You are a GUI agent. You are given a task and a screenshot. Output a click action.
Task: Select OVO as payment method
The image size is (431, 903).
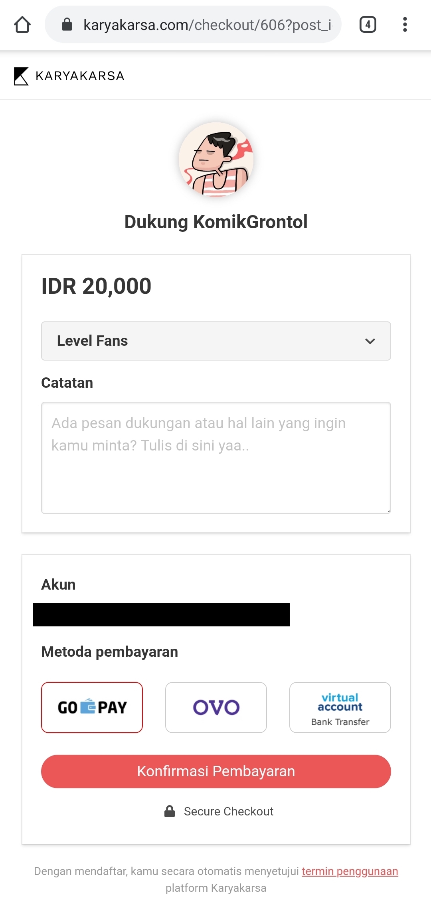click(x=216, y=707)
